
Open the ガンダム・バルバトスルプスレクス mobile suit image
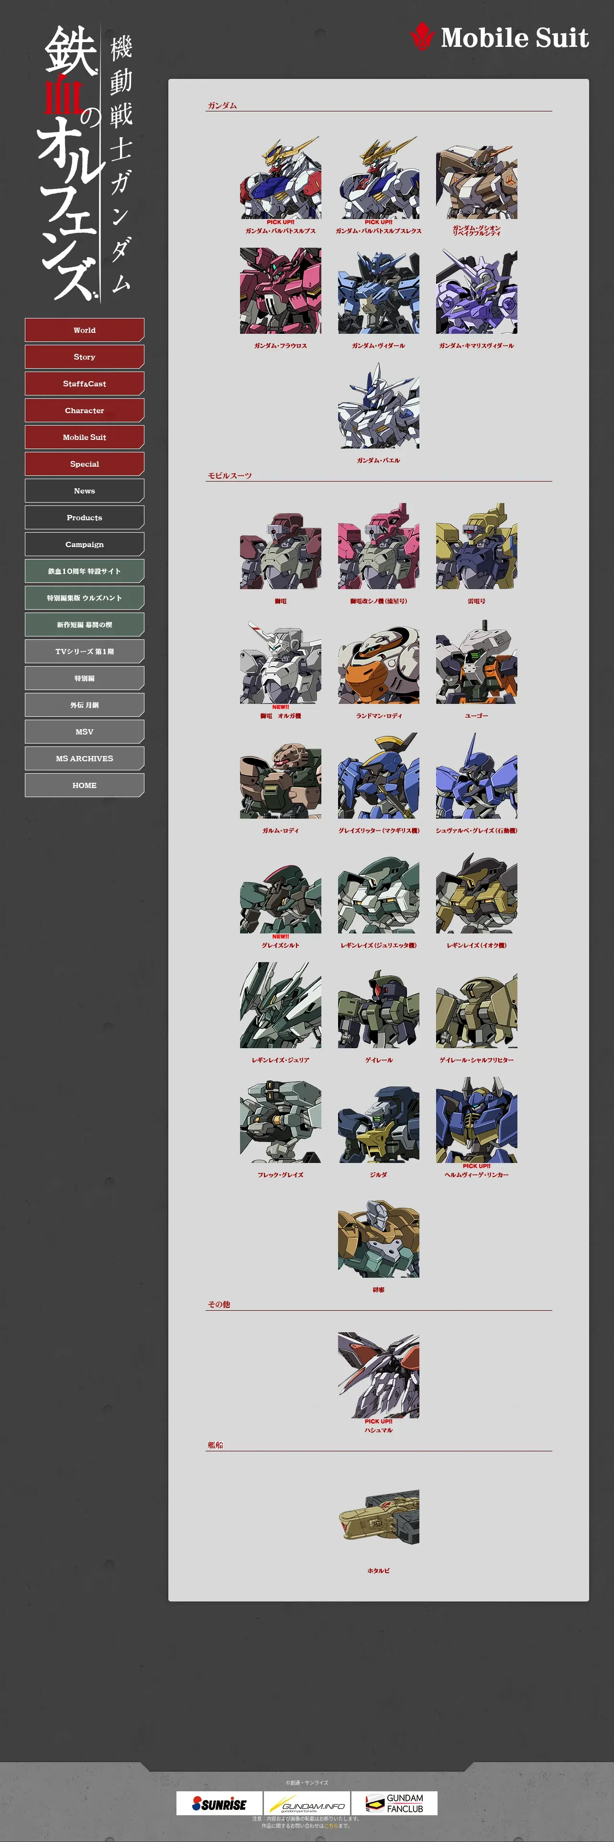pyautogui.click(x=378, y=177)
